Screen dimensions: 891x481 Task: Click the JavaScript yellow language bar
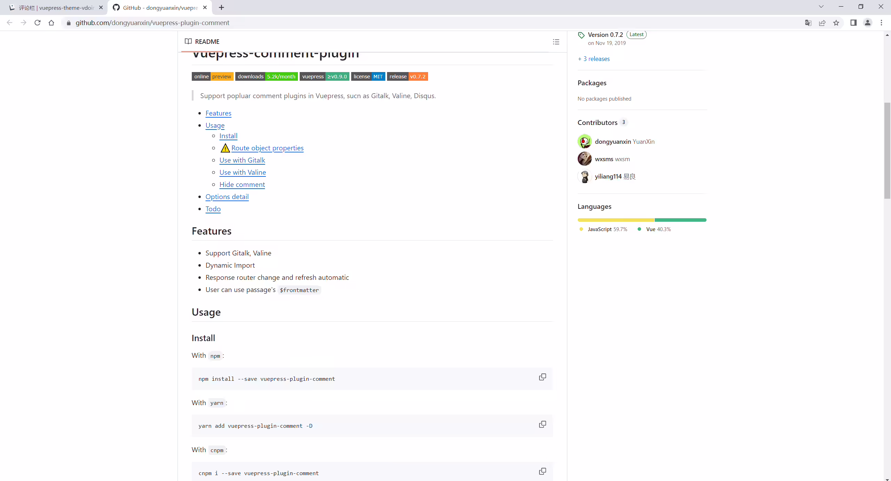point(616,220)
